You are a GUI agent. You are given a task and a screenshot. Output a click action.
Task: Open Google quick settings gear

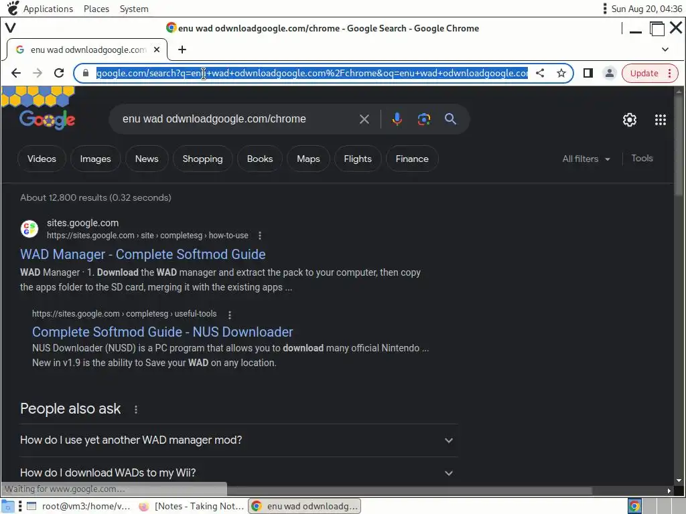pos(630,120)
